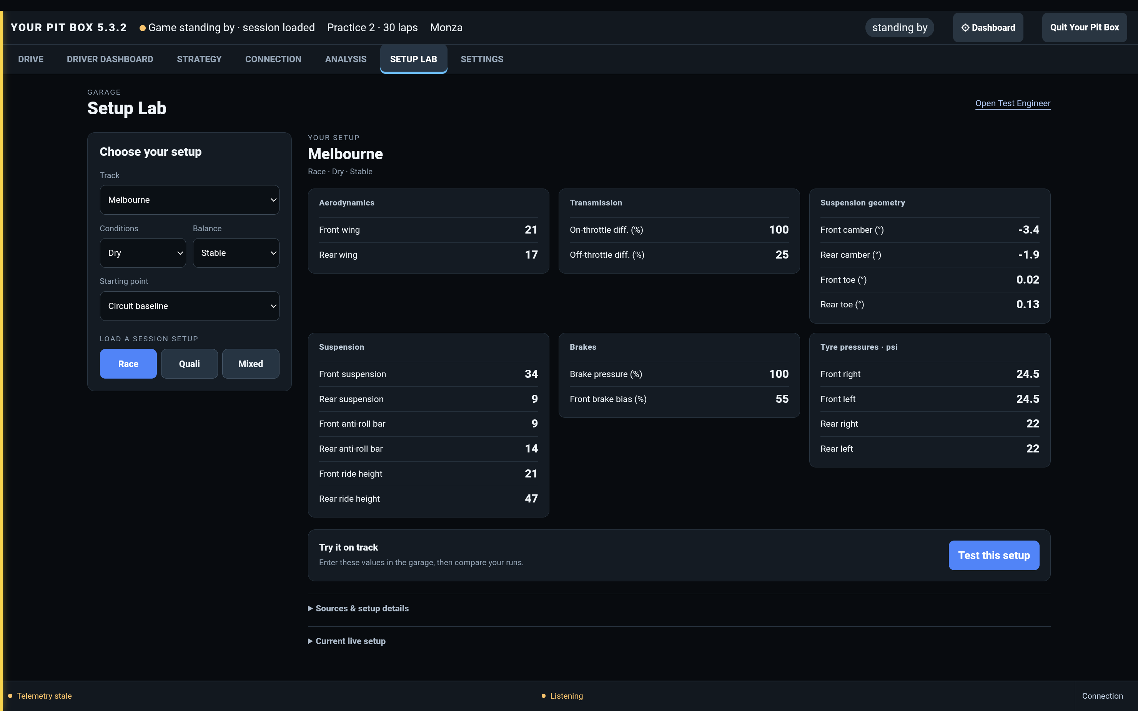Open Test Engineer link
This screenshot has height=711, width=1138.
coord(1013,103)
